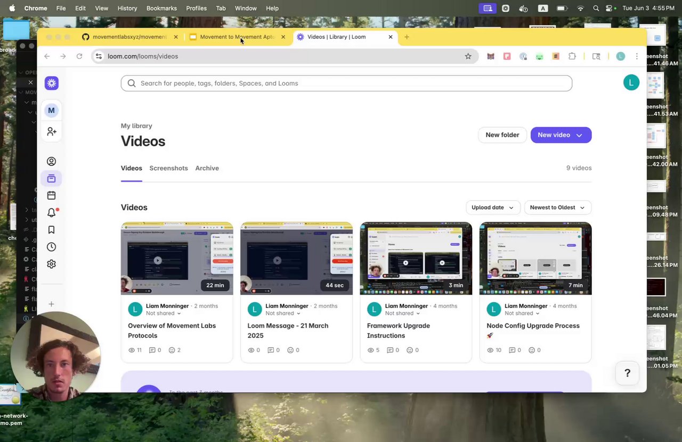Reload the Loom page

[x=79, y=56]
